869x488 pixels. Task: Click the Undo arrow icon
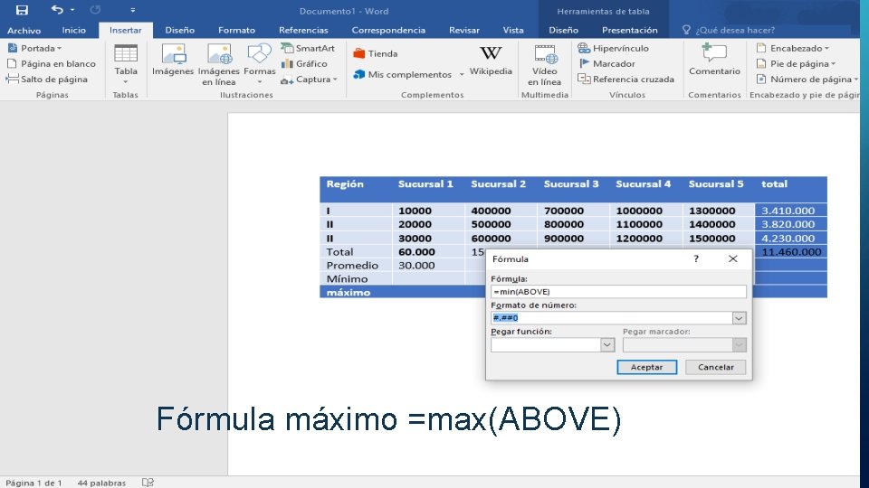click(x=57, y=9)
